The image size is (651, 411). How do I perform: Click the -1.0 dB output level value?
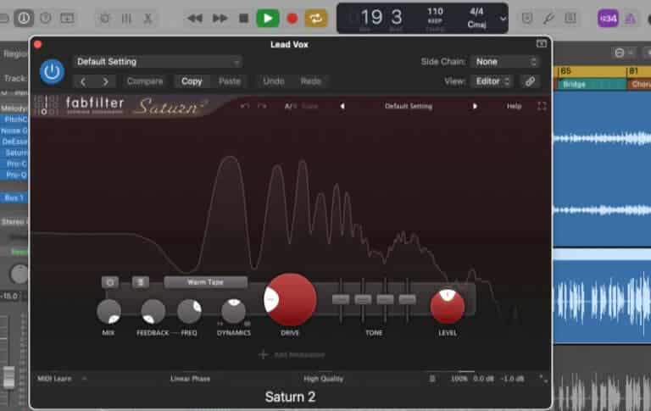(512, 379)
